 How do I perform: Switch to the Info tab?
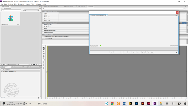2,67
